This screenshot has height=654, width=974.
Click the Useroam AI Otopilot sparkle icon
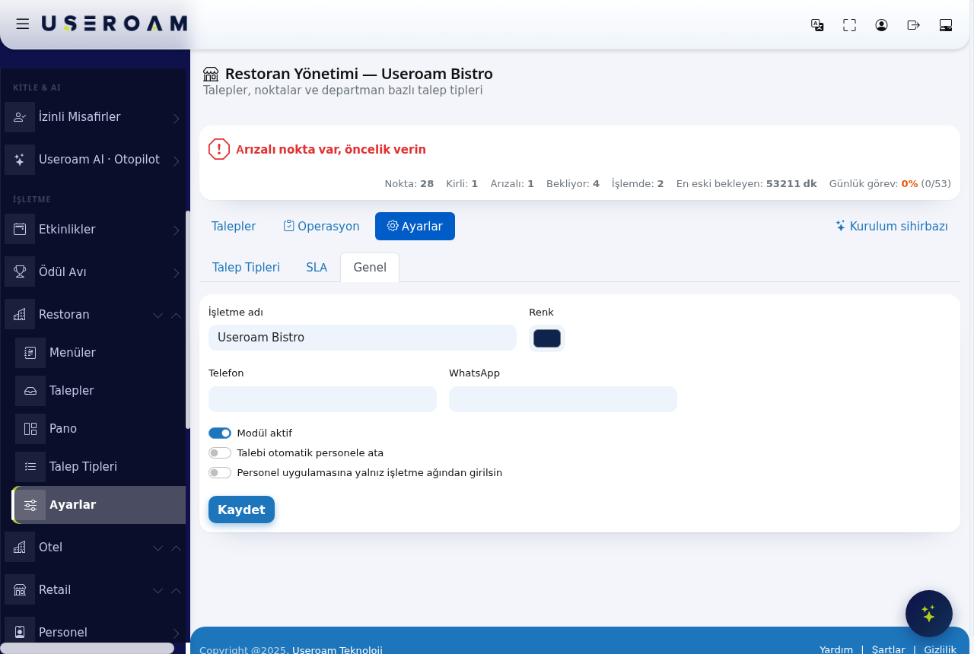20,160
